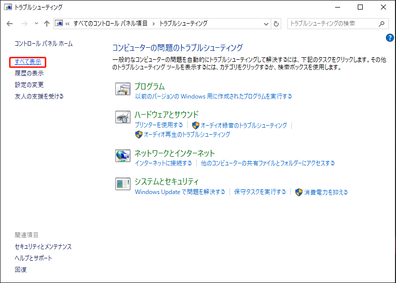
Task: Go up one level with Up arrow
Action: point(46,24)
